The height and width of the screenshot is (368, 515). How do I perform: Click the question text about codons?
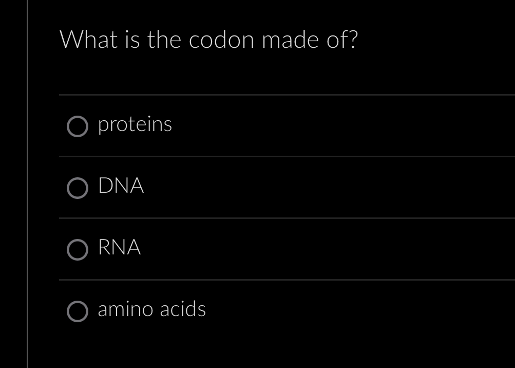[x=208, y=39]
